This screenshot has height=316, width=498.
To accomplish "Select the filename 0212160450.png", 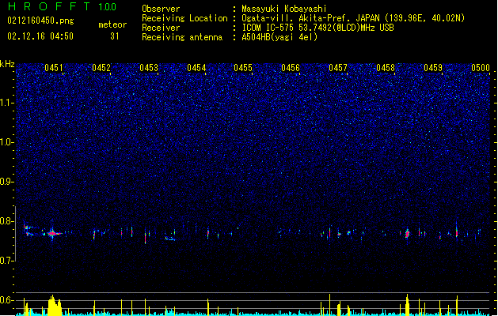I will pos(40,21).
